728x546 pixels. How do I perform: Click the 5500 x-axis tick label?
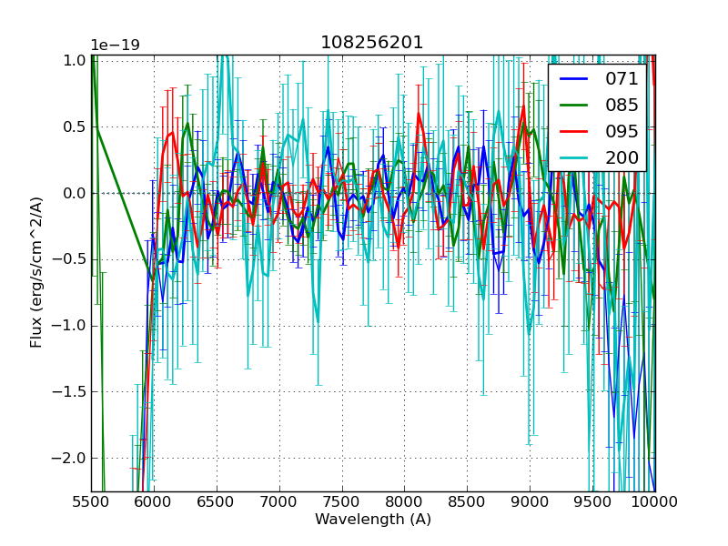(91, 501)
